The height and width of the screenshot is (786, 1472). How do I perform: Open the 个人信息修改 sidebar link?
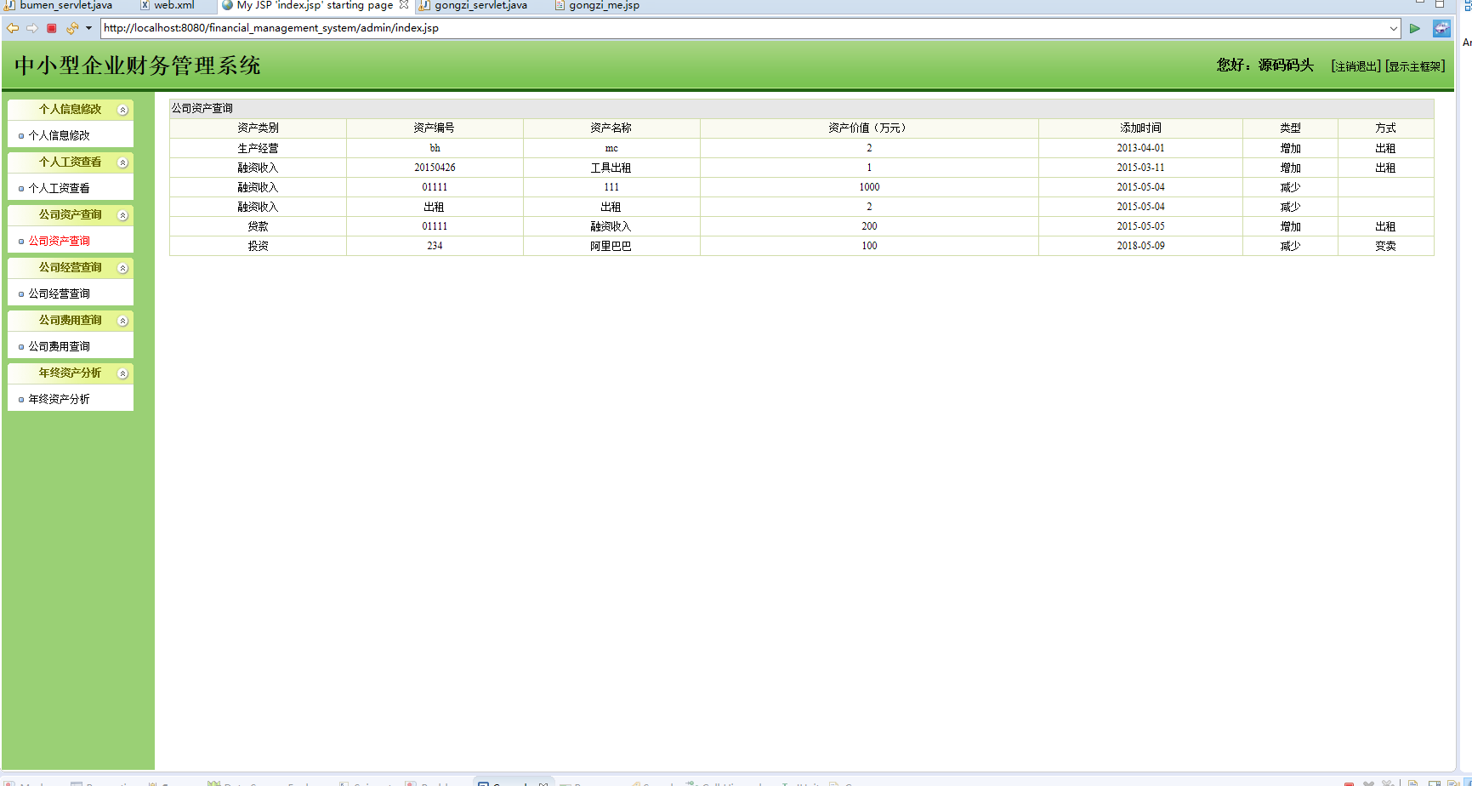pyautogui.click(x=60, y=135)
